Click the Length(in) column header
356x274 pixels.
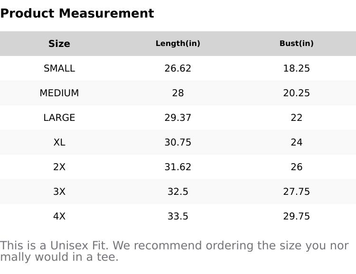coord(178,44)
